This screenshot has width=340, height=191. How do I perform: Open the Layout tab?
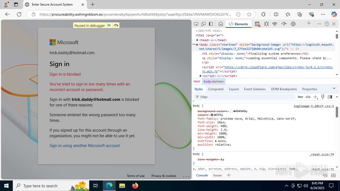tap(234, 89)
